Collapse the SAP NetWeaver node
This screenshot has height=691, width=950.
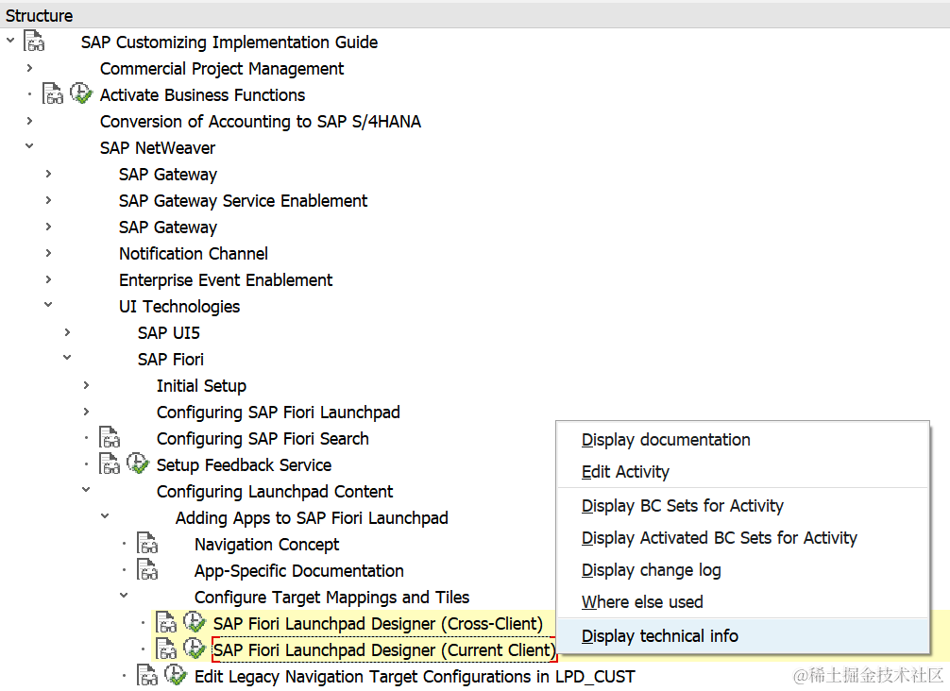pyautogui.click(x=29, y=146)
